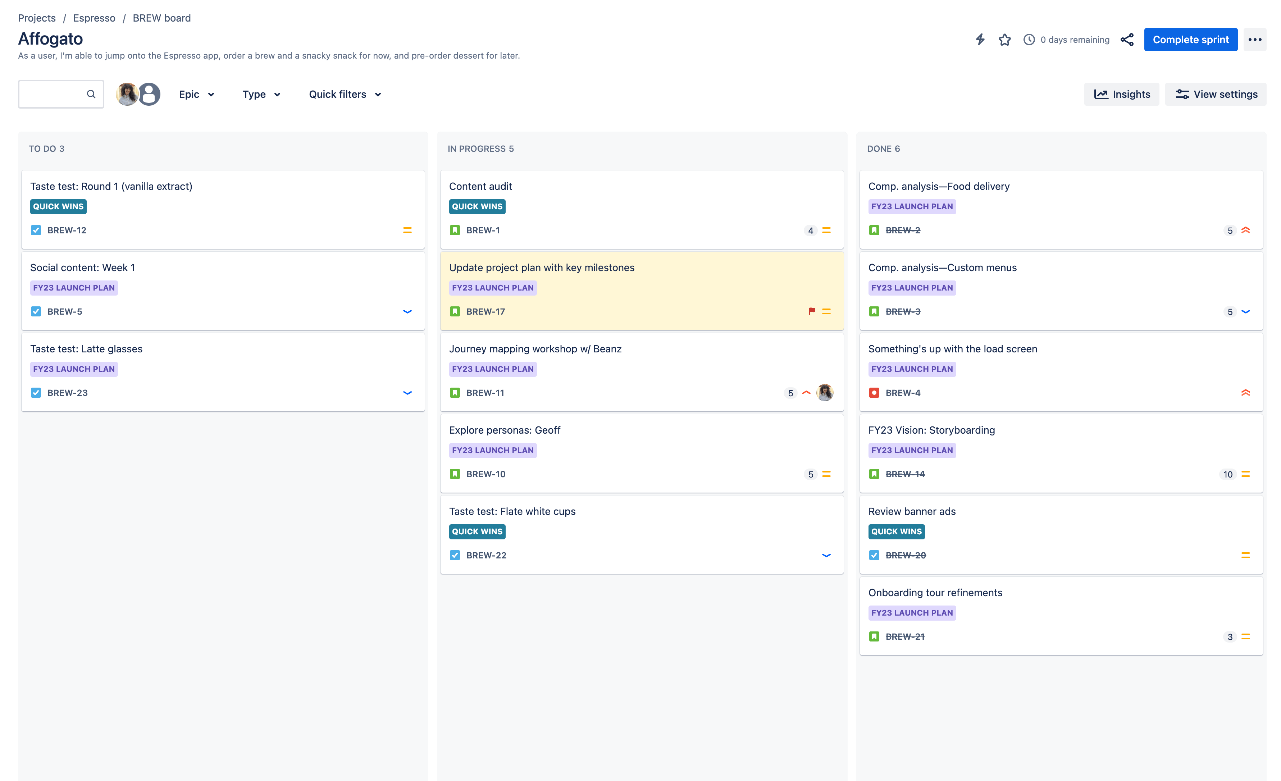Click priority indicator on BREW-2

click(x=1246, y=229)
